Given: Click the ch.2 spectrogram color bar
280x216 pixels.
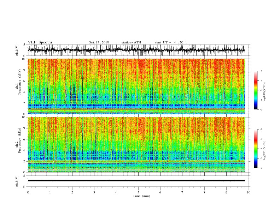Looking at the screenshot, I should pyautogui.click(x=256, y=149).
